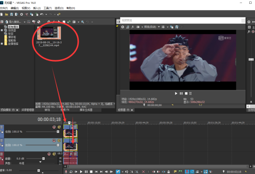
Task: Click the overlays grid icon in preview
Action: (163, 27)
